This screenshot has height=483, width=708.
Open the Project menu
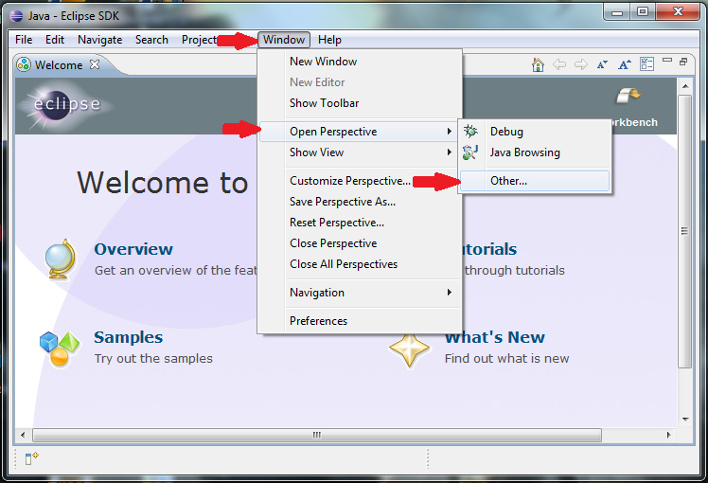tap(198, 40)
